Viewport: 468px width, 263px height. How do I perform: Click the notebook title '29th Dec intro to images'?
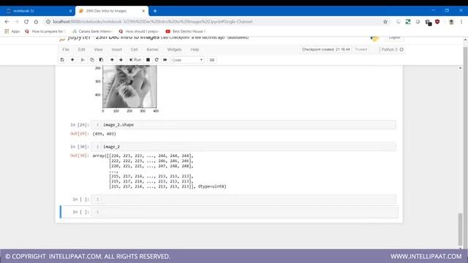(x=128, y=38)
